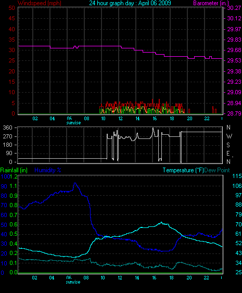Viewport: 242px width, 293px height.
Task: Click temperature scale value 52
Action: (x=238, y=243)
